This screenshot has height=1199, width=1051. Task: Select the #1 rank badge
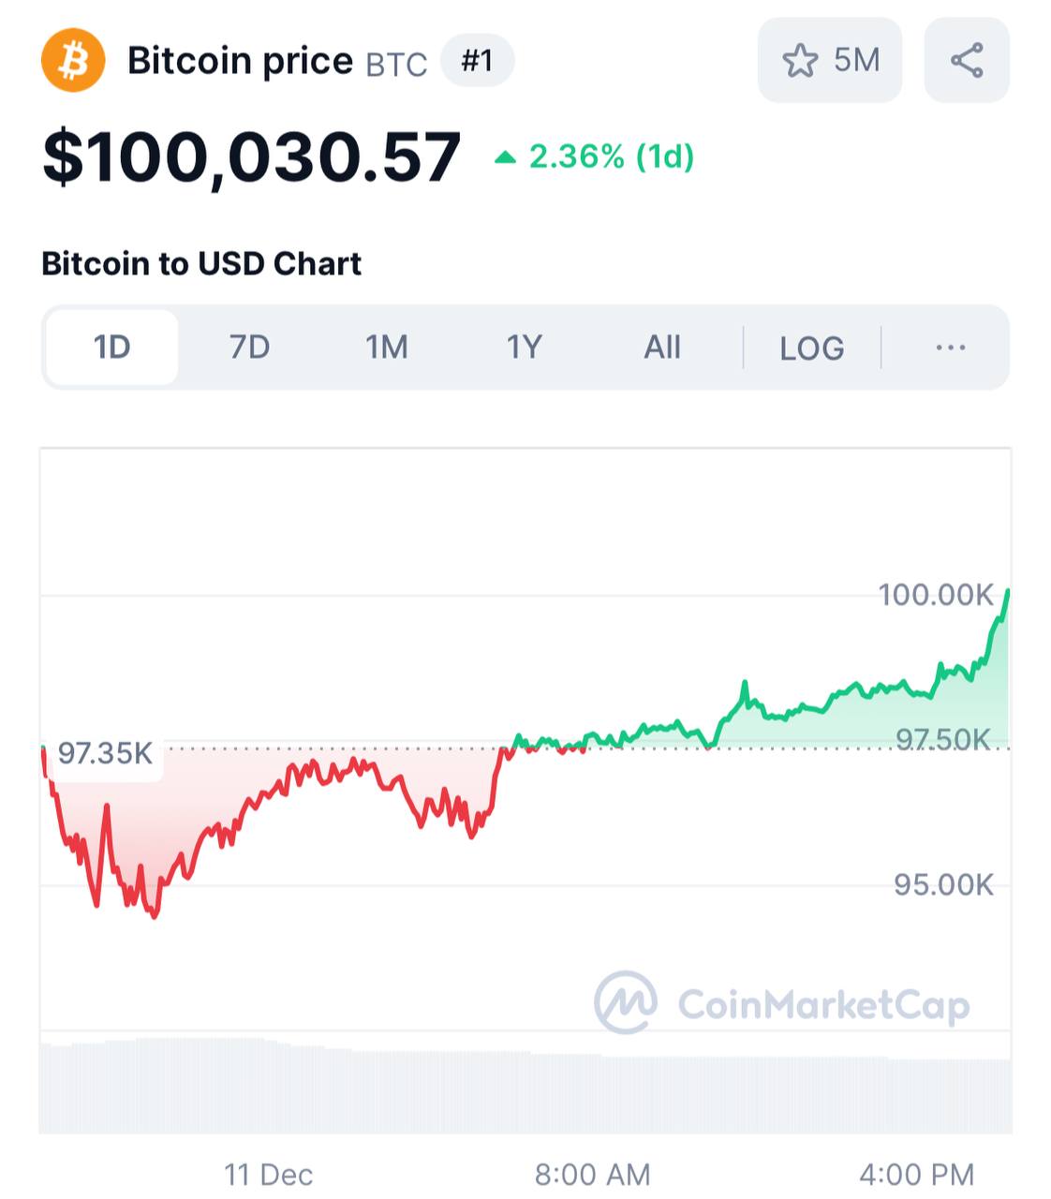[477, 61]
